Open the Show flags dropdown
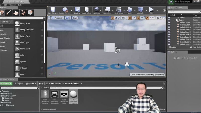 75,18
